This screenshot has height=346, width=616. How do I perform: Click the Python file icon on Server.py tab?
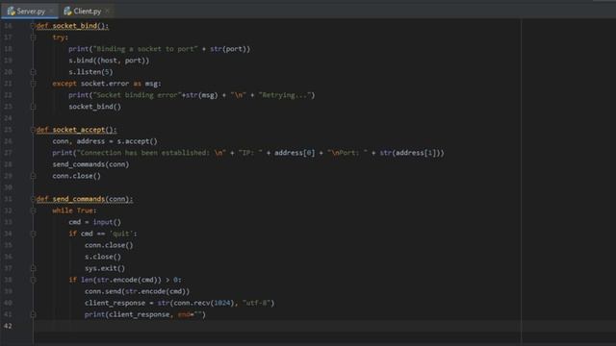[11, 11]
